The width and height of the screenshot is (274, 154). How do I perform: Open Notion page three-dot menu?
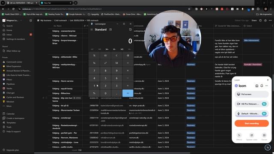(270, 21)
